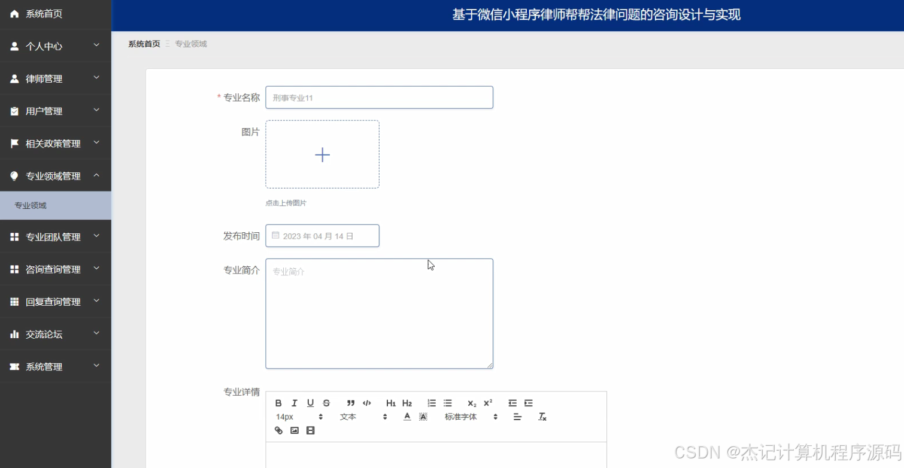This screenshot has height=468, width=904.
Task: Expand the 用户管理 menu
Action: [56, 111]
